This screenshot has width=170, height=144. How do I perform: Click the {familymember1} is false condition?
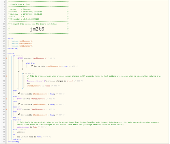(x=39, y=86)
